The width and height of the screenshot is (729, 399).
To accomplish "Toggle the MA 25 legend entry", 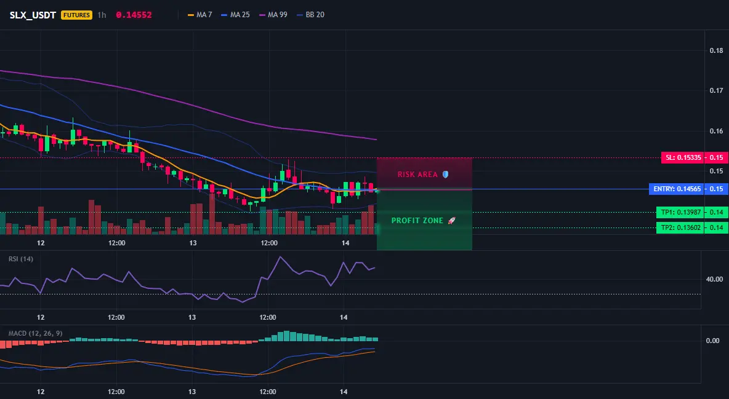I will click(x=236, y=15).
